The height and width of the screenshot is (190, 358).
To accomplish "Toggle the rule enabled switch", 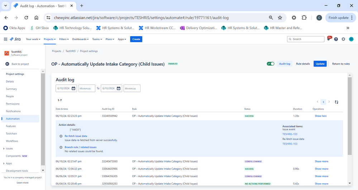I will click(271, 64).
